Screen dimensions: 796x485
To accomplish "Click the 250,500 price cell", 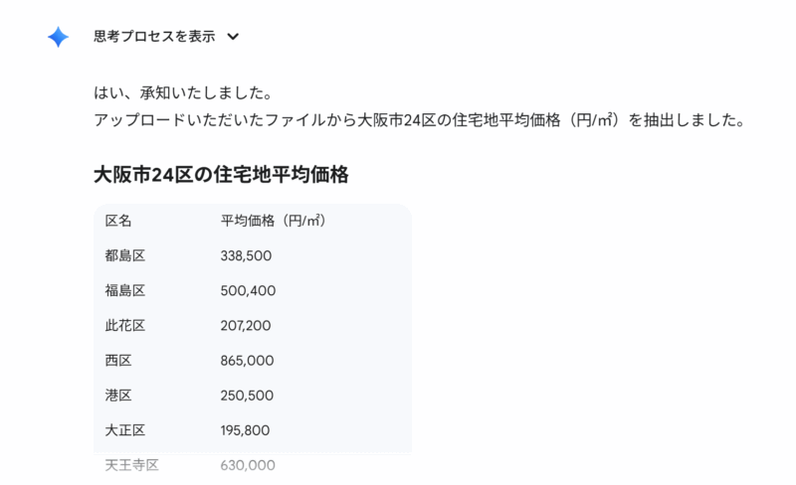I will [247, 395].
